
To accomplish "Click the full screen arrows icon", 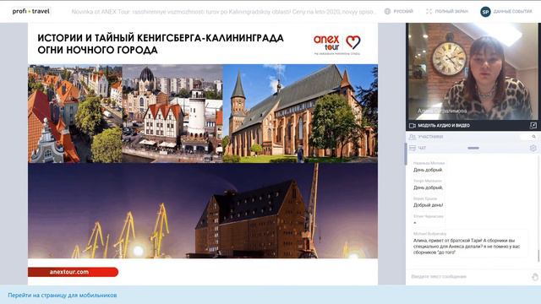I will point(429,11).
